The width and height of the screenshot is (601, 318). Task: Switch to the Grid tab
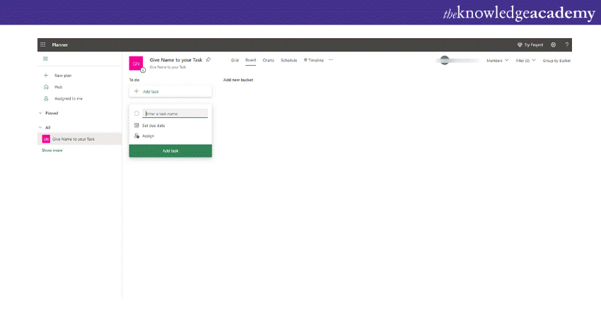click(x=235, y=61)
